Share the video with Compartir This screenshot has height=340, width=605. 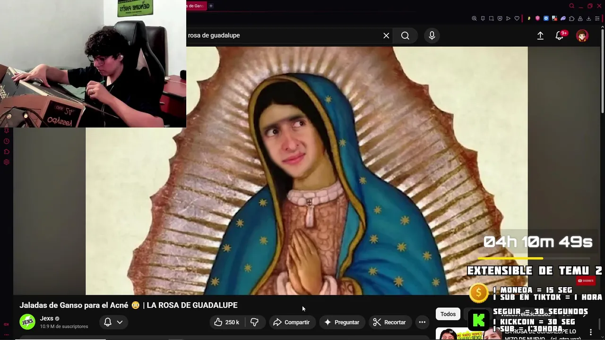[292, 322]
